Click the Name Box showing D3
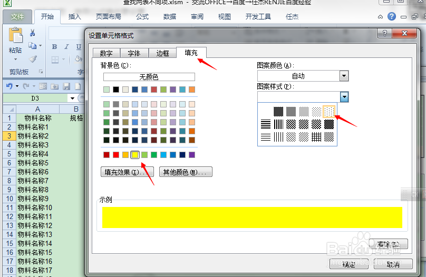The width and height of the screenshot is (426, 277). click(35, 98)
